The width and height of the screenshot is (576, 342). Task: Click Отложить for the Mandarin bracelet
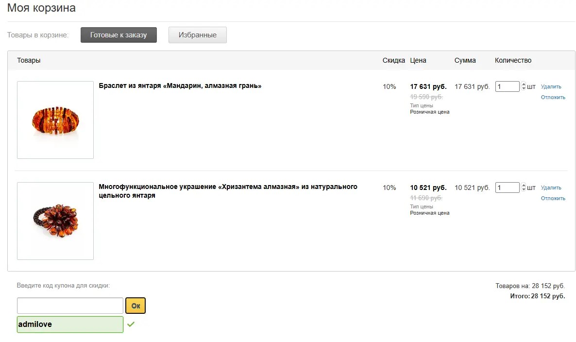553,97
